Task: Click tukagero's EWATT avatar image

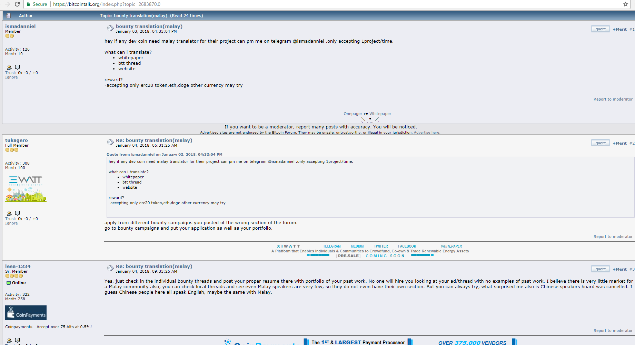Action: point(26,189)
